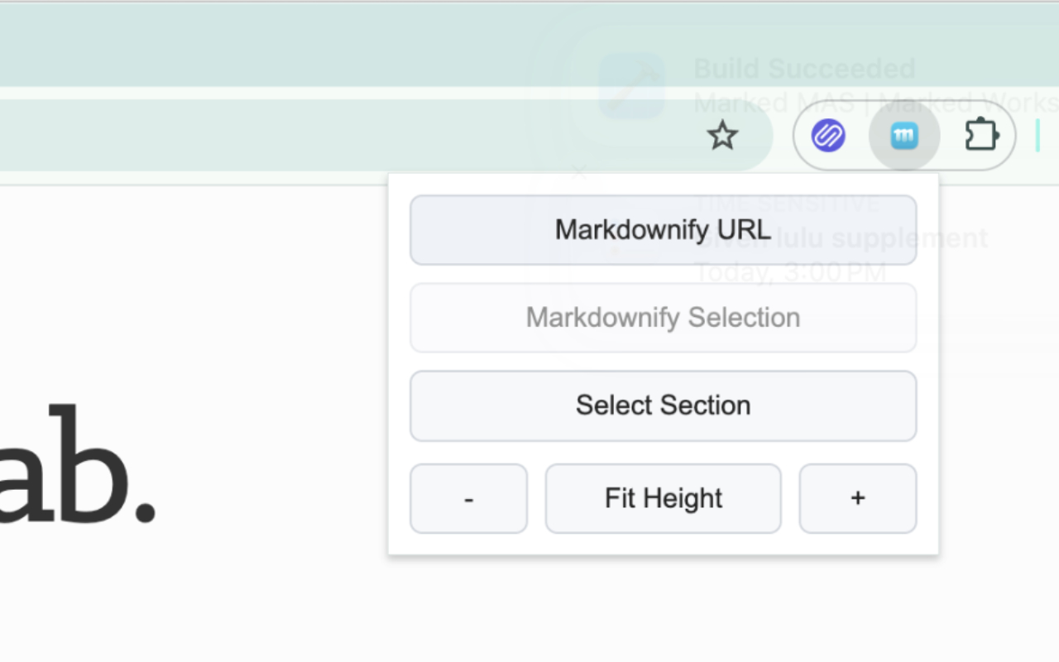
Task: Open the Build Succeeded notification title
Action: tap(804, 69)
